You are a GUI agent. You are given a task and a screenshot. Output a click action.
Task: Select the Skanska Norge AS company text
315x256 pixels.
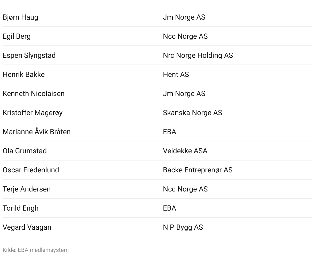[x=193, y=113]
